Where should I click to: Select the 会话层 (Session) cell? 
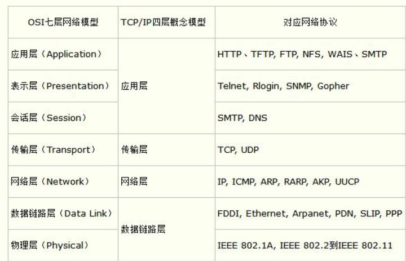click(x=49, y=118)
